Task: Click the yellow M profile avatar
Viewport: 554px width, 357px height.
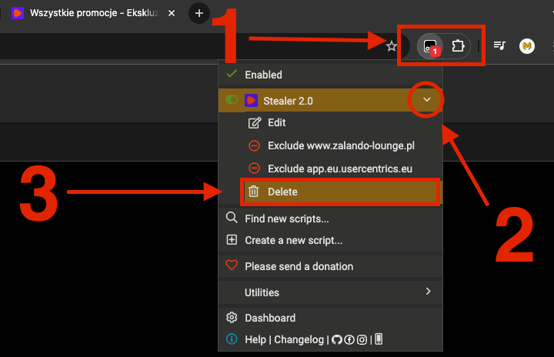Action: (x=527, y=46)
